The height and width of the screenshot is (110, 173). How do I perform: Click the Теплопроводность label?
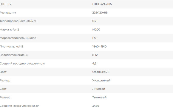point(18,21)
